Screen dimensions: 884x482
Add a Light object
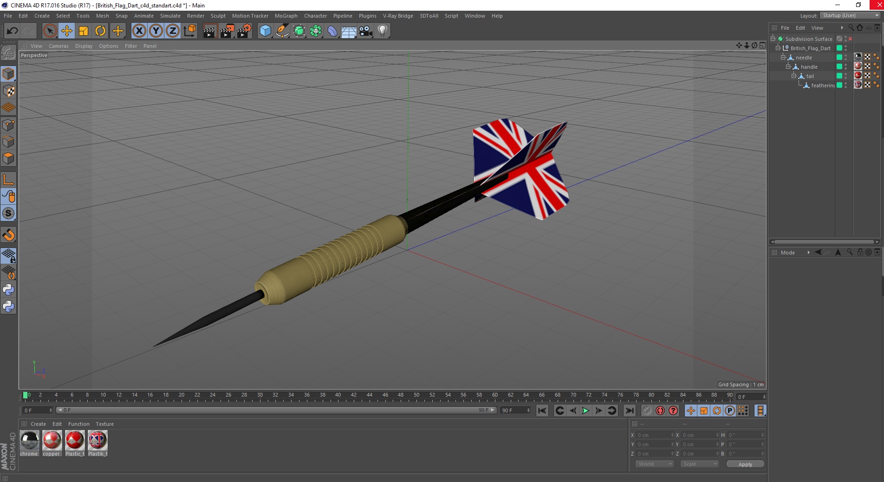[x=383, y=31]
